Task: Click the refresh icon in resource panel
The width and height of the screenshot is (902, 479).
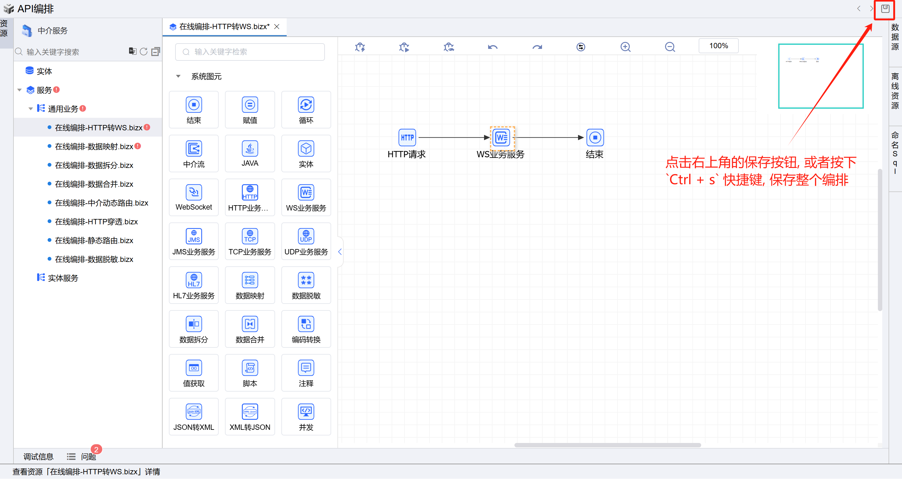Action: [x=143, y=52]
